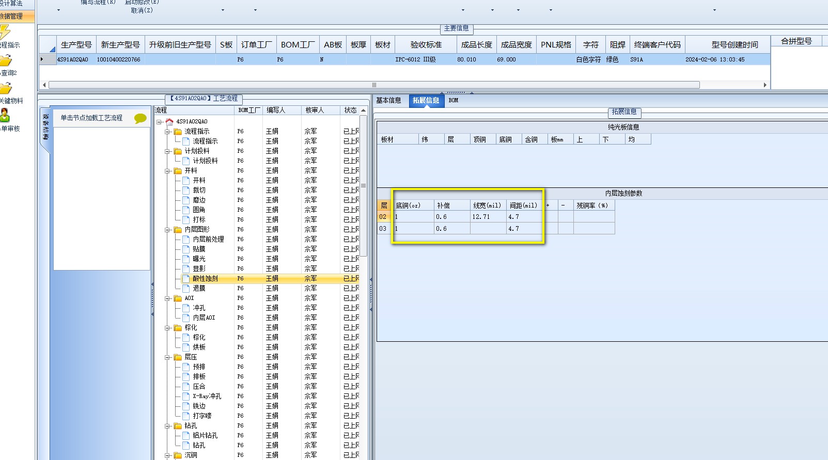Click the main grid horizontal scrollbar right arrow
The height and width of the screenshot is (460, 828).
coord(765,85)
